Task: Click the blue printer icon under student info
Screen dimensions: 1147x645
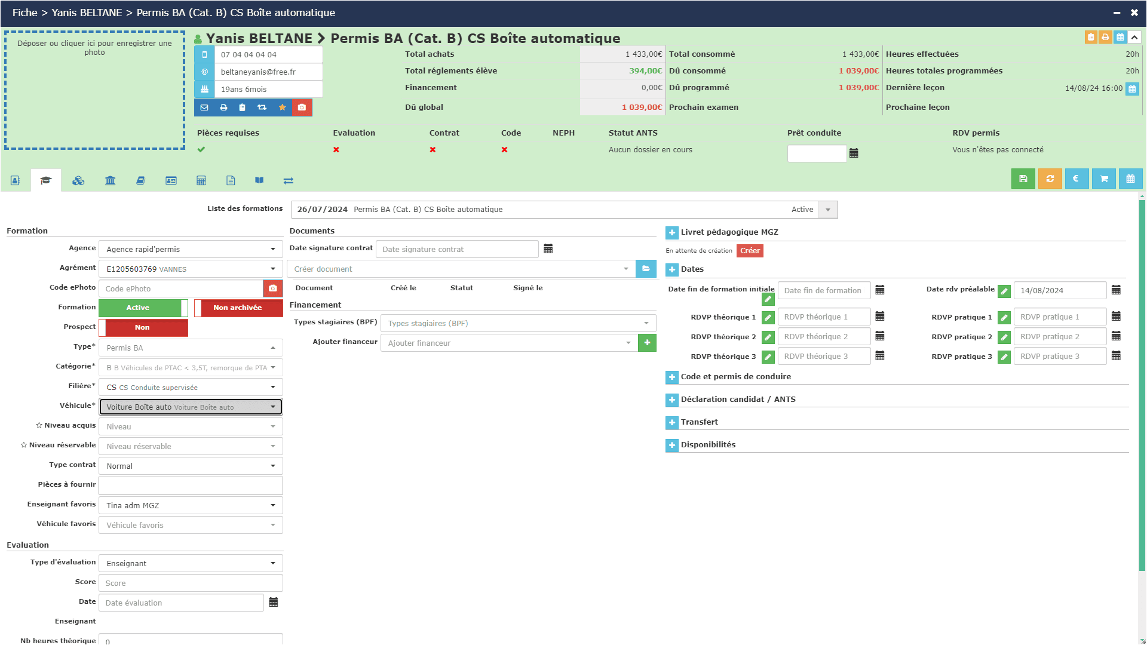Action: tap(223, 107)
